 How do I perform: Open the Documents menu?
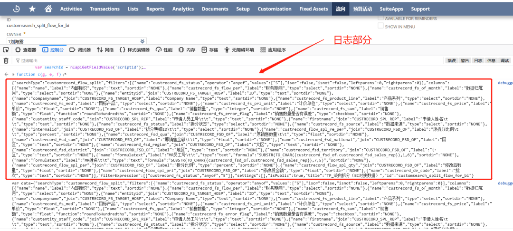[215, 9]
